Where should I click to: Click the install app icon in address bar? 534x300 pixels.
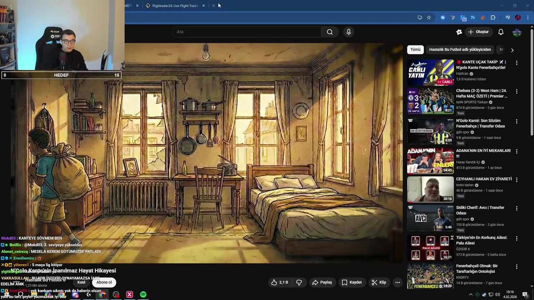pos(420,17)
